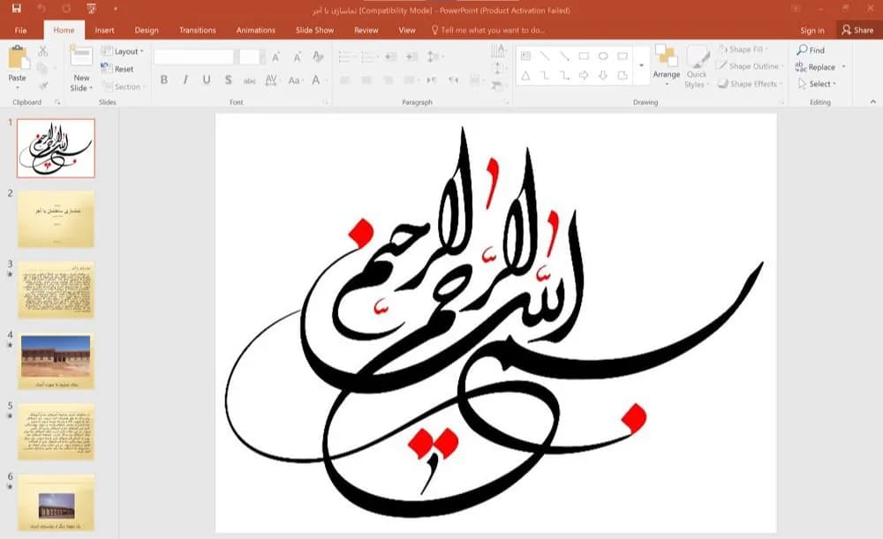Open the Arrange menu
883x539 pixels.
(666, 65)
